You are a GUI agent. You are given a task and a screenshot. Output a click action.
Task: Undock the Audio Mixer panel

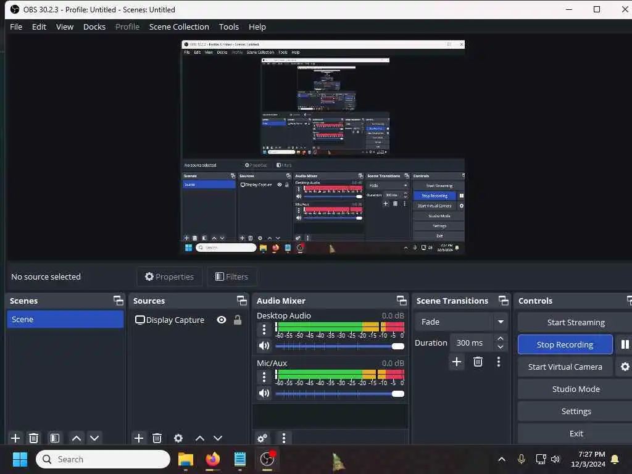[x=401, y=301]
